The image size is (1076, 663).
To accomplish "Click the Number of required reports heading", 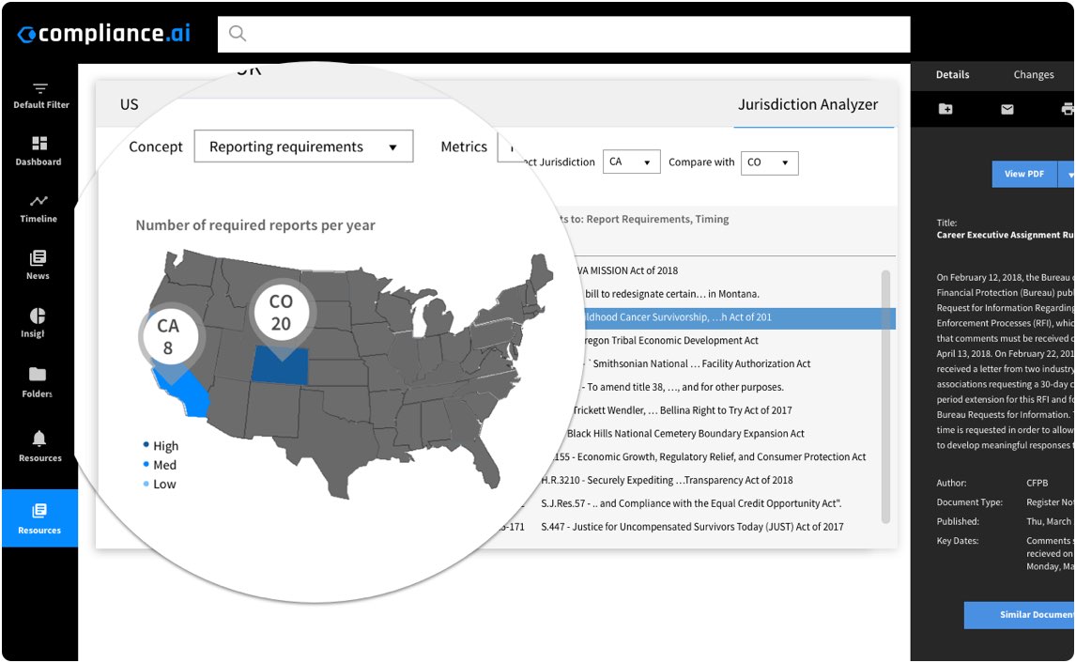I will pyautogui.click(x=255, y=225).
